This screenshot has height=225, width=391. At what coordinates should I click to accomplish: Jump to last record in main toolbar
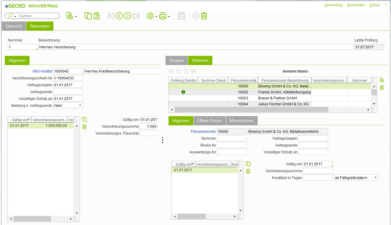click(x=136, y=16)
